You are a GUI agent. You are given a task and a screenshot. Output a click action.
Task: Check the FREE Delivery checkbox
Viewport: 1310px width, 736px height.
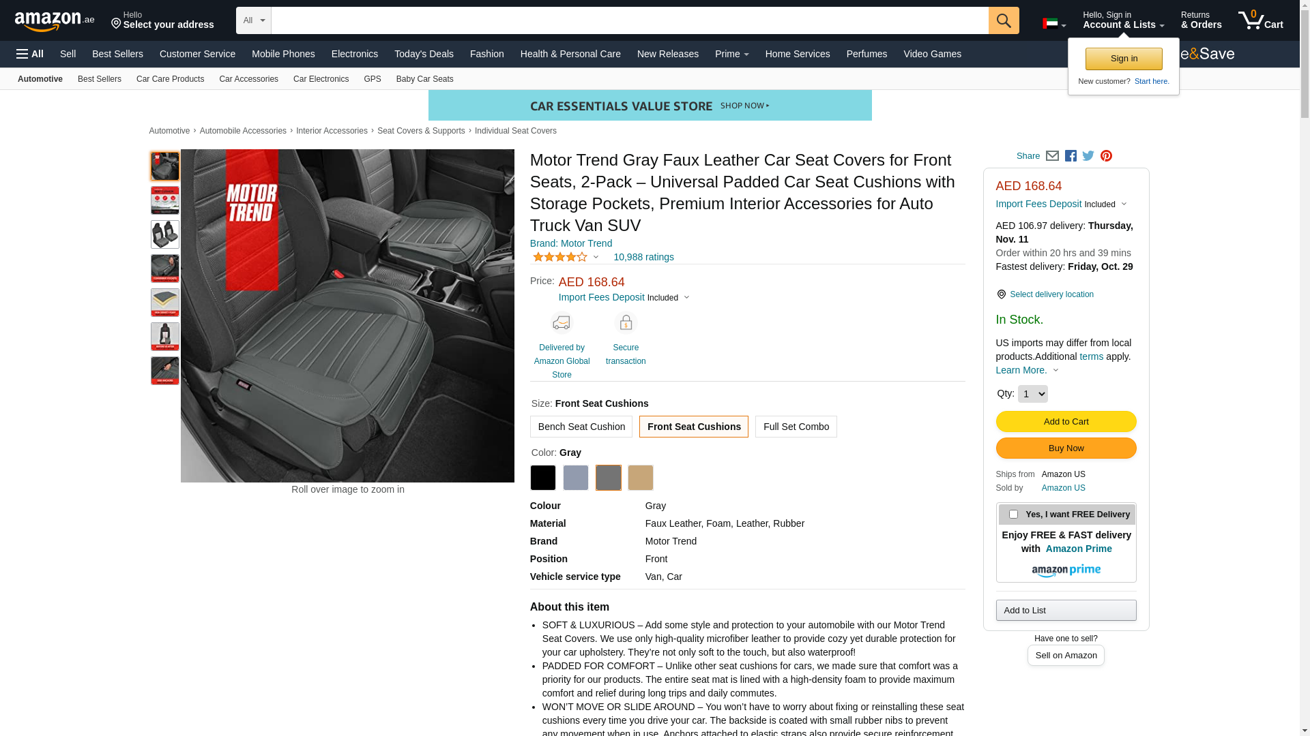1013,515
